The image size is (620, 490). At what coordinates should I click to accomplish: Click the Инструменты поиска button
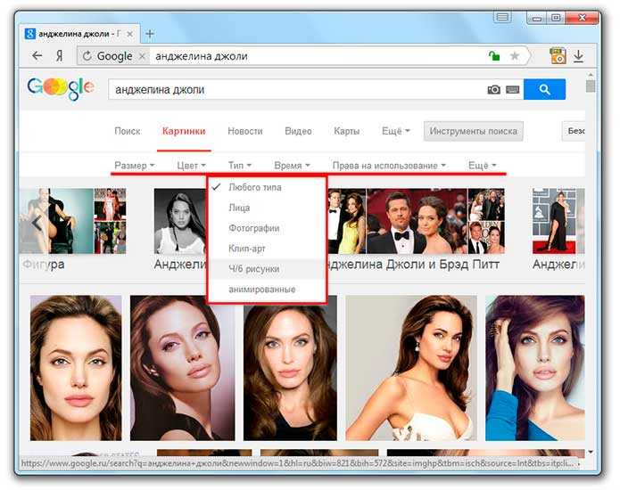pyautogui.click(x=474, y=131)
